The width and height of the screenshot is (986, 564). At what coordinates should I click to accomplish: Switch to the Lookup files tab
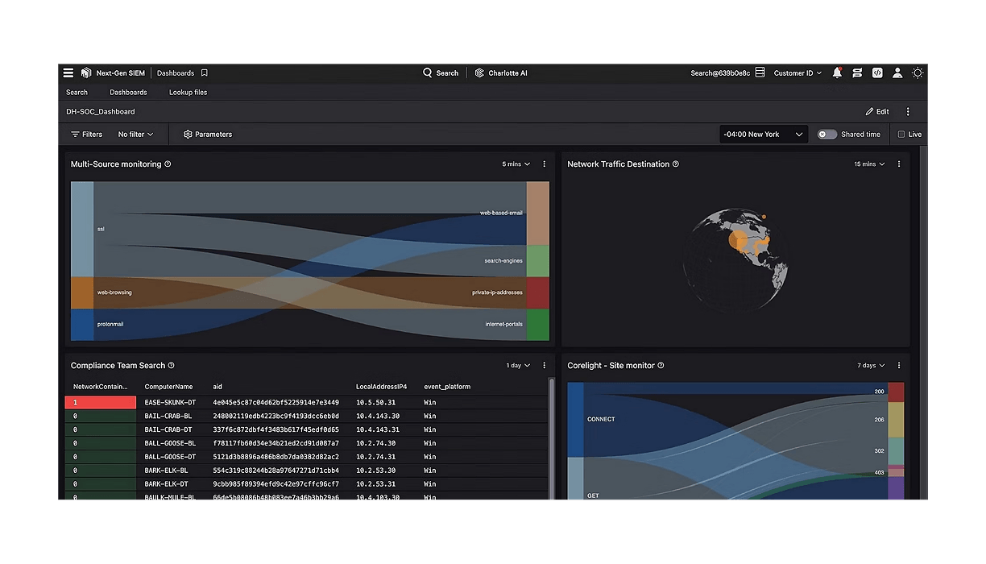click(x=188, y=93)
